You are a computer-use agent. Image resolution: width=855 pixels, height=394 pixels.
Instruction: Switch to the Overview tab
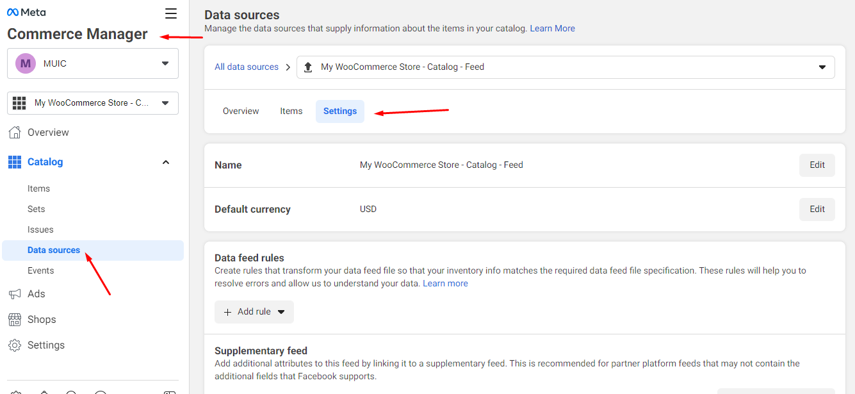coord(241,111)
